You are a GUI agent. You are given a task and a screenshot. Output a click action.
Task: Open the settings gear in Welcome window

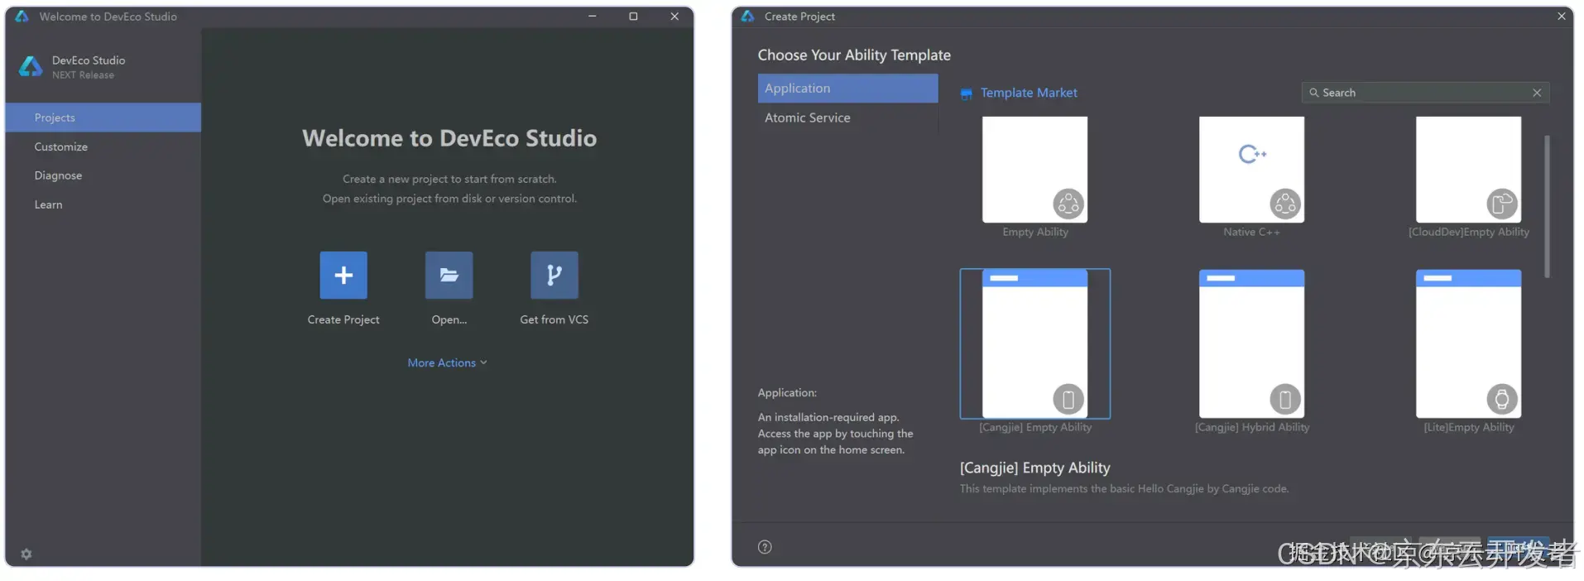click(26, 554)
